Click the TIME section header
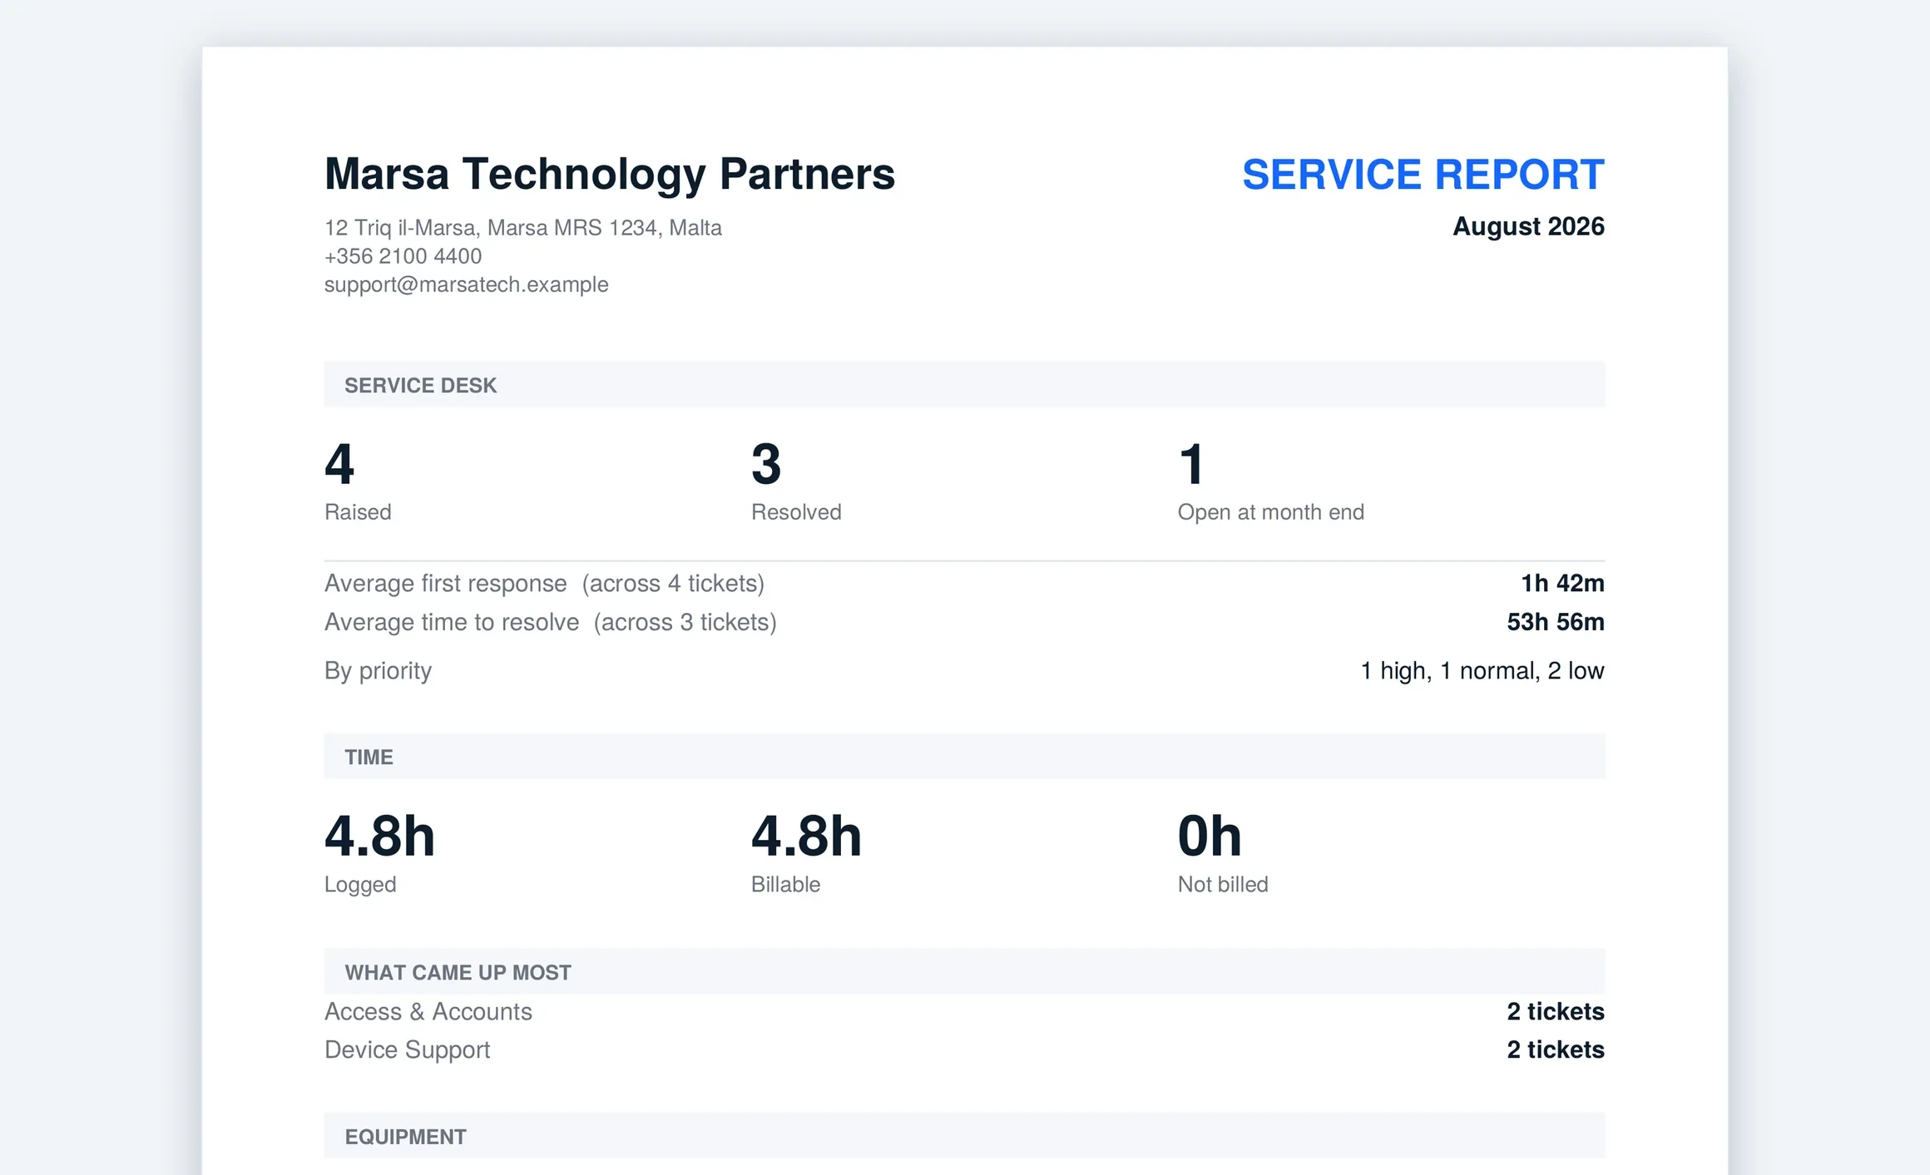Viewport: 1930px width, 1175px height. coord(964,757)
